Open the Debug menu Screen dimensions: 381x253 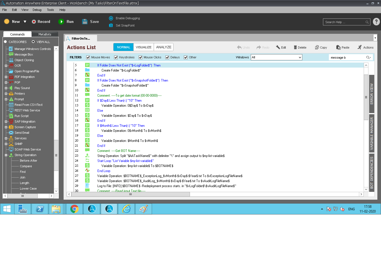pos(37,10)
